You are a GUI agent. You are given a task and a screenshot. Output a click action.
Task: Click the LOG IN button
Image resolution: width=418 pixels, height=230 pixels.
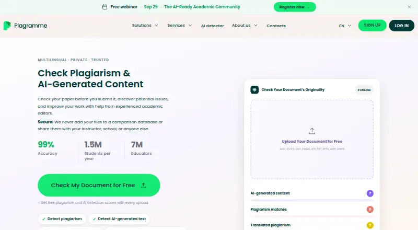(401, 26)
